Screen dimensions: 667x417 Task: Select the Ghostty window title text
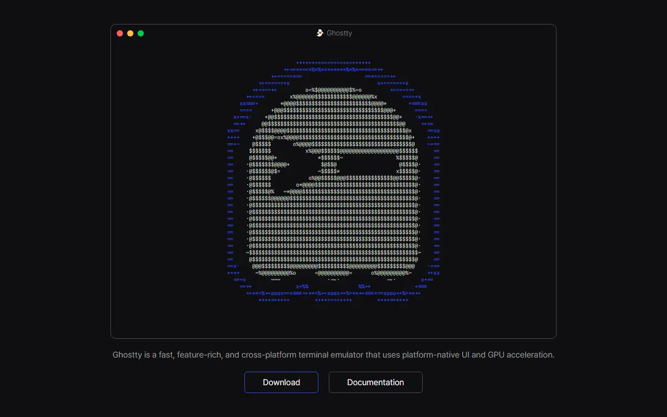(339, 33)
